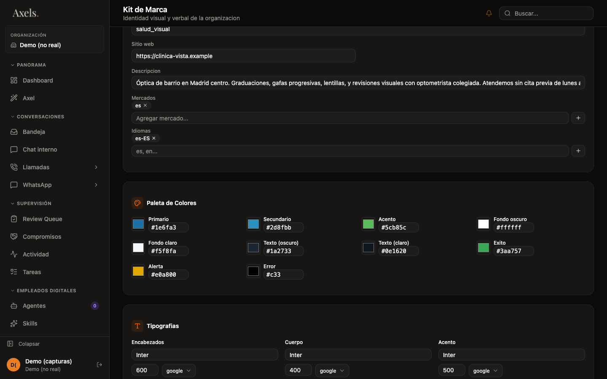Image resolution: width=607 pixels, height=379 pixels.
Task: Click the user avatar D(
Action: 13,365
